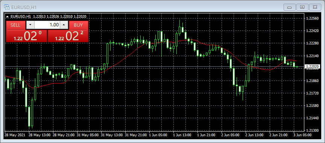Click the current price label 1.22020
This screenshot has height=143, width=325.
(313, 67)
